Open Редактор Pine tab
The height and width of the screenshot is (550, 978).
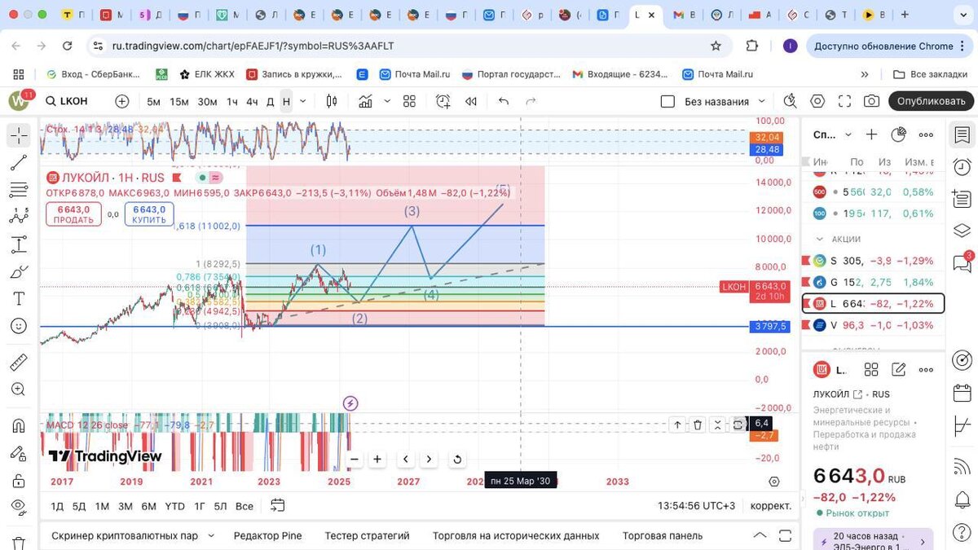click(267, 535)
